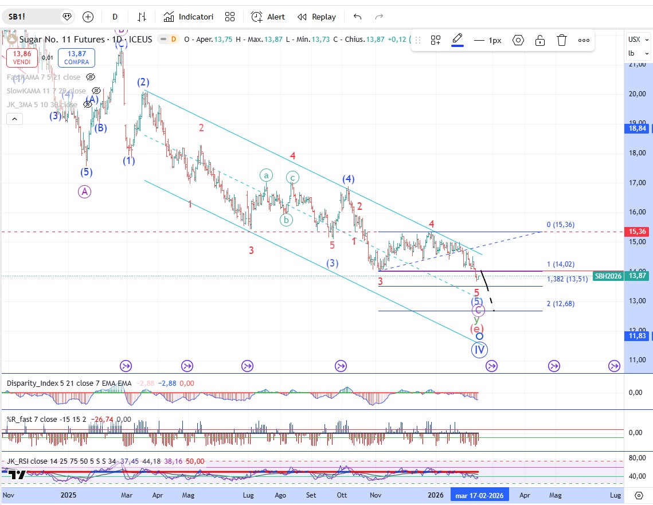Open the Indicatori menu

189,17
